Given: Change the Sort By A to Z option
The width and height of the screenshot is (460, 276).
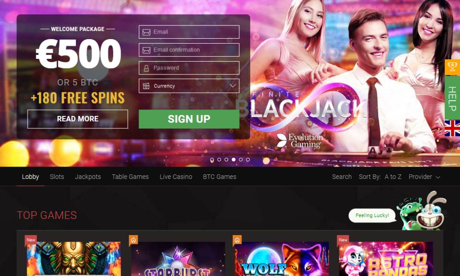Looking at the screenshot, I should pos(393,177).
